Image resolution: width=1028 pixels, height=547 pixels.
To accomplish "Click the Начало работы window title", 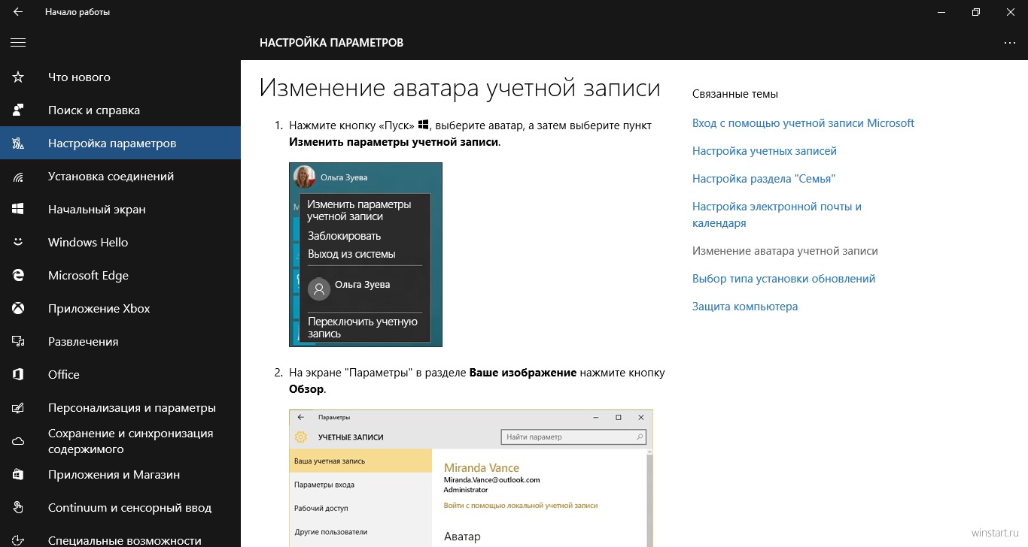I will [x=78, y=12].
